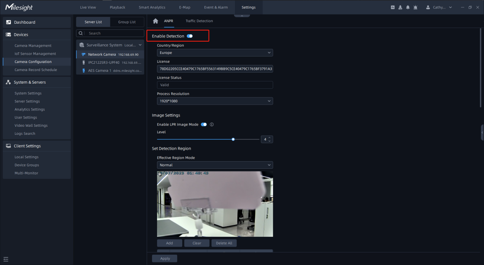Click the Add region button
This screenshot has width=484, height=265.
coord(170,243)
